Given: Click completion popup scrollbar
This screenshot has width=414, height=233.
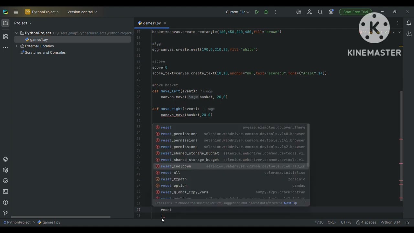Looking at the screenshot, I should click(x=308, y=146).
